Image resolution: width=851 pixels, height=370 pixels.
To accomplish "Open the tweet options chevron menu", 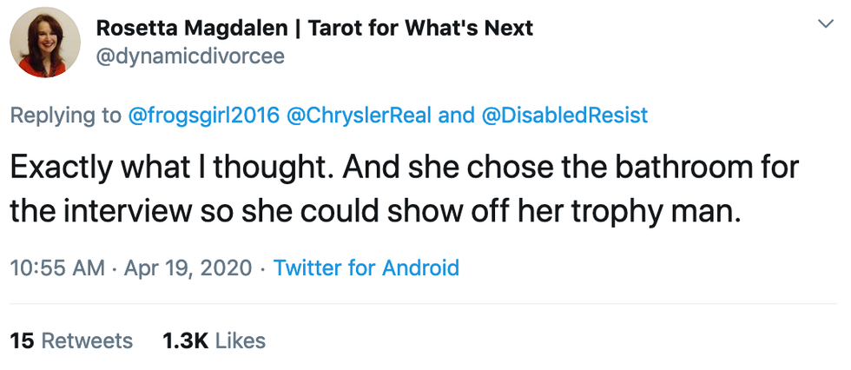I will tap(825, 25).
